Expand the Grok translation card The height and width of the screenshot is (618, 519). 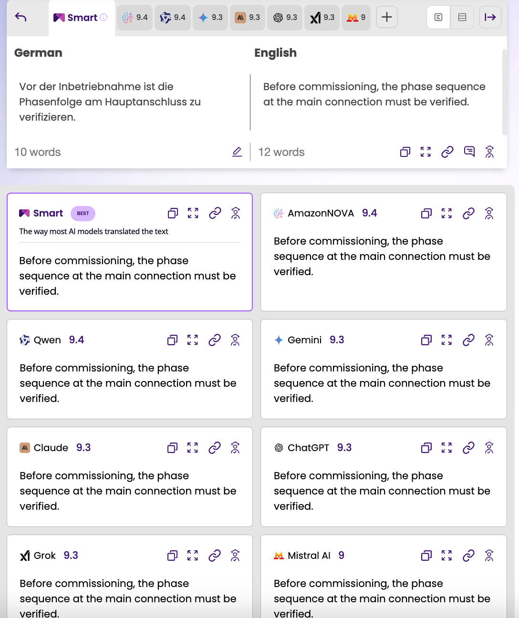click(193, 556)
